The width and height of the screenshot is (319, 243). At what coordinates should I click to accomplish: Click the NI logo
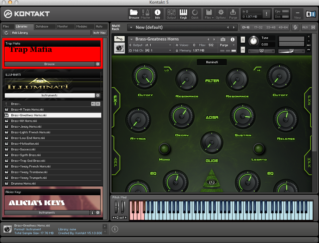[x=311, y=14]
